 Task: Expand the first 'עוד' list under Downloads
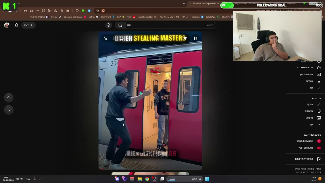click(315, 88)
